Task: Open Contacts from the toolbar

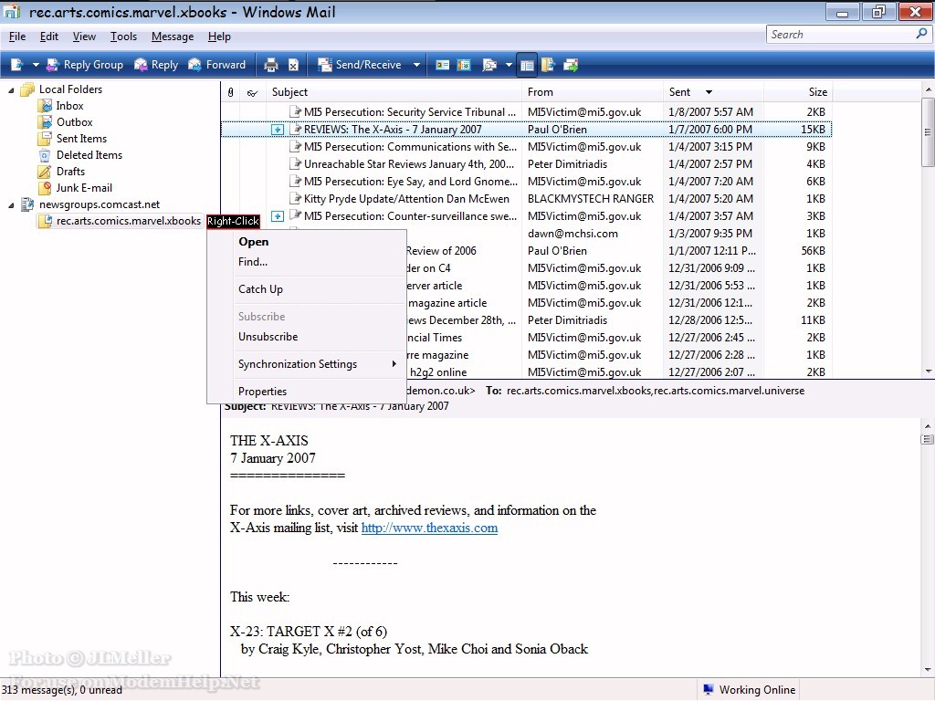Action: (442, 65)
